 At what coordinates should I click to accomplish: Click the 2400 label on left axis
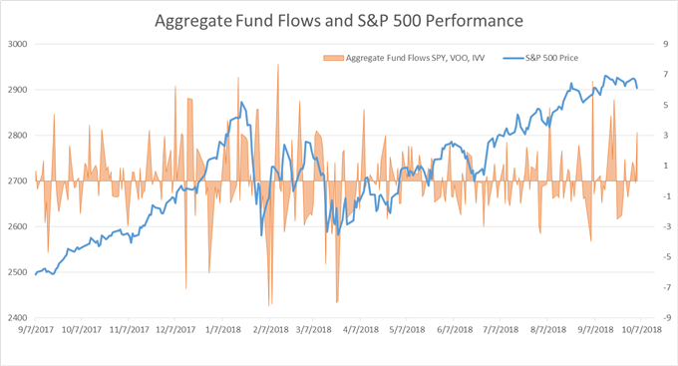coord(17,318)
